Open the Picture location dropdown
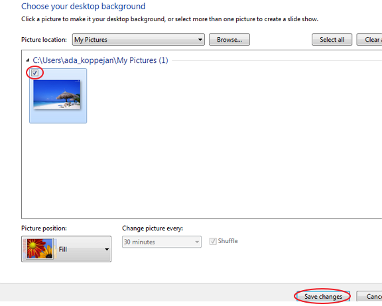The image size is (382, 306). 138,39
